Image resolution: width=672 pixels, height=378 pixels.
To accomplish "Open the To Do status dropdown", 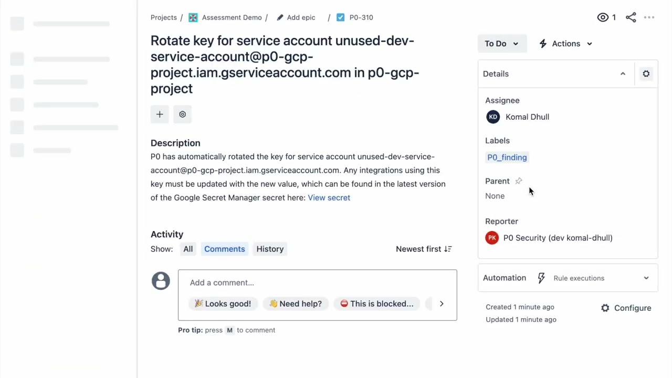I will click(x=501, y=44).
